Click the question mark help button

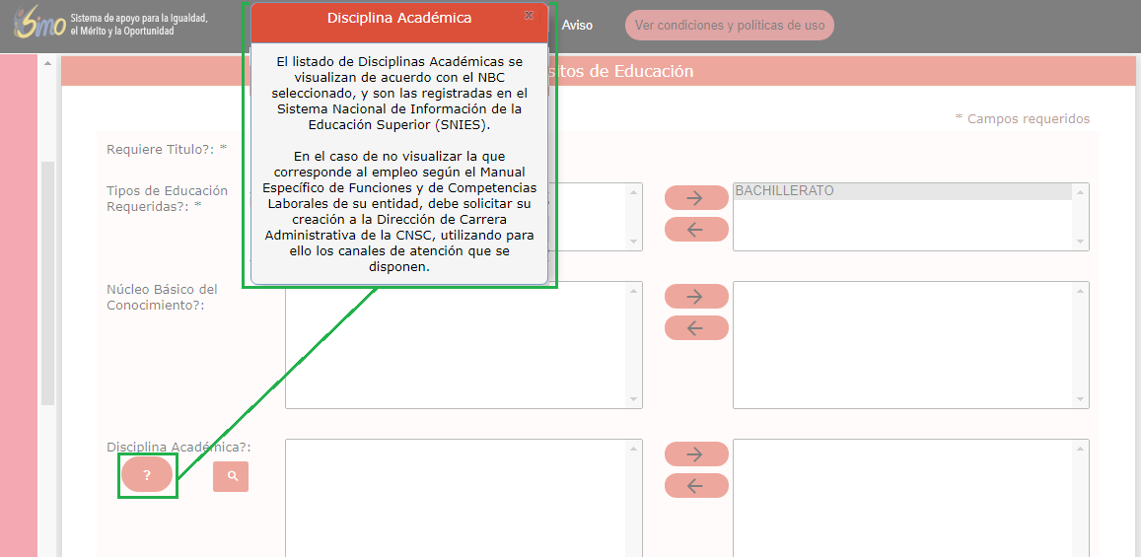point(147,475)
